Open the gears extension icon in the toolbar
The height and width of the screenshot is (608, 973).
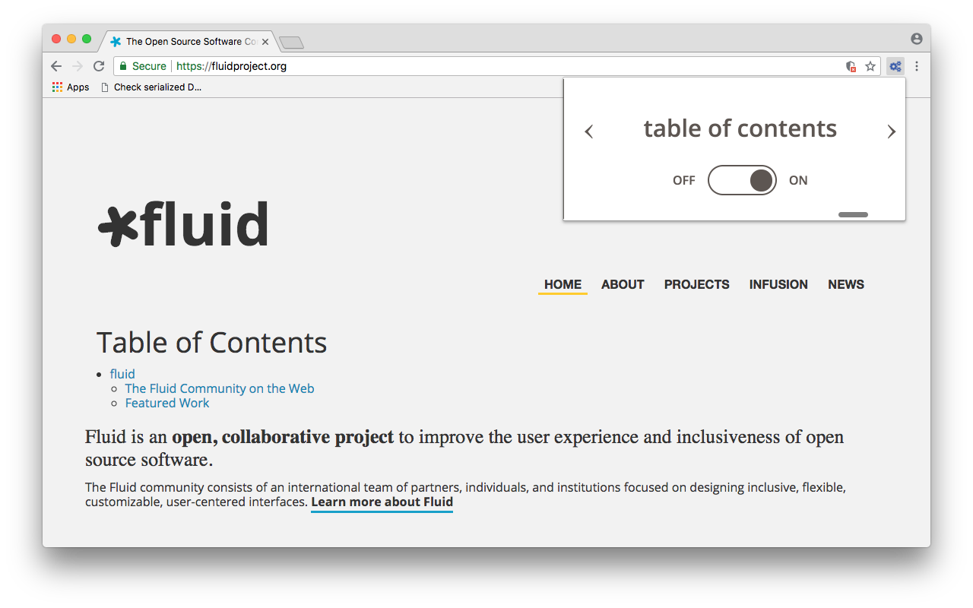pyautogui.click(x=895, y=66)
